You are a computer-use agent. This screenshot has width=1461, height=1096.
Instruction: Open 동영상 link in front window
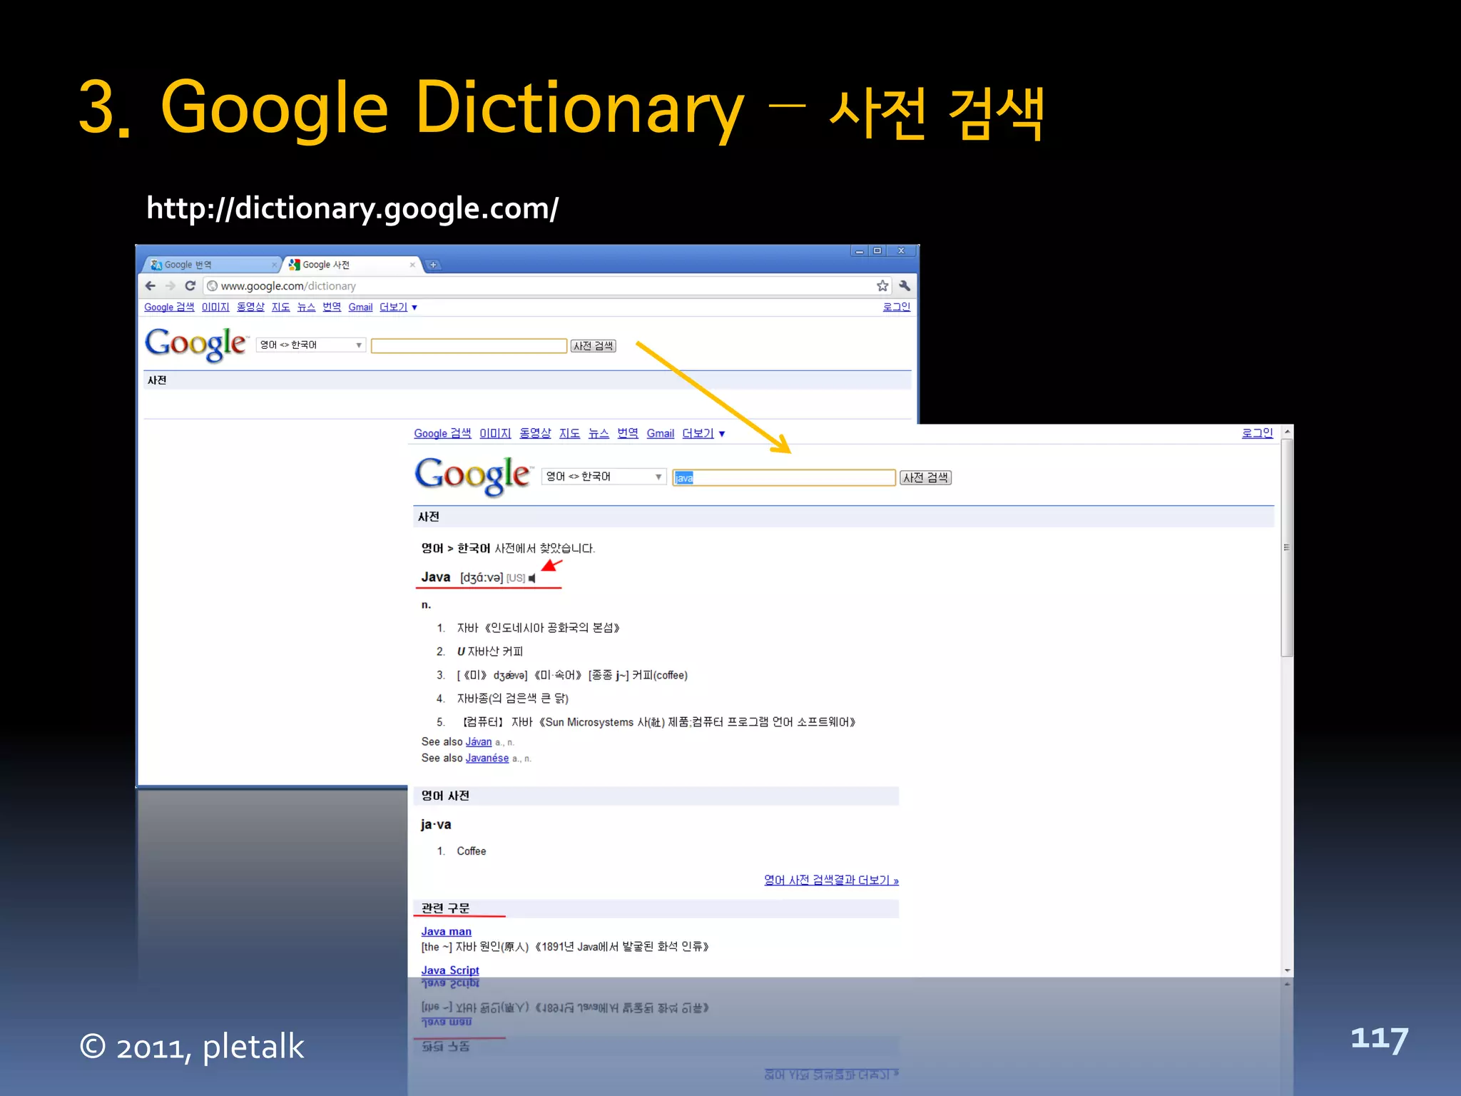[535, 433]
